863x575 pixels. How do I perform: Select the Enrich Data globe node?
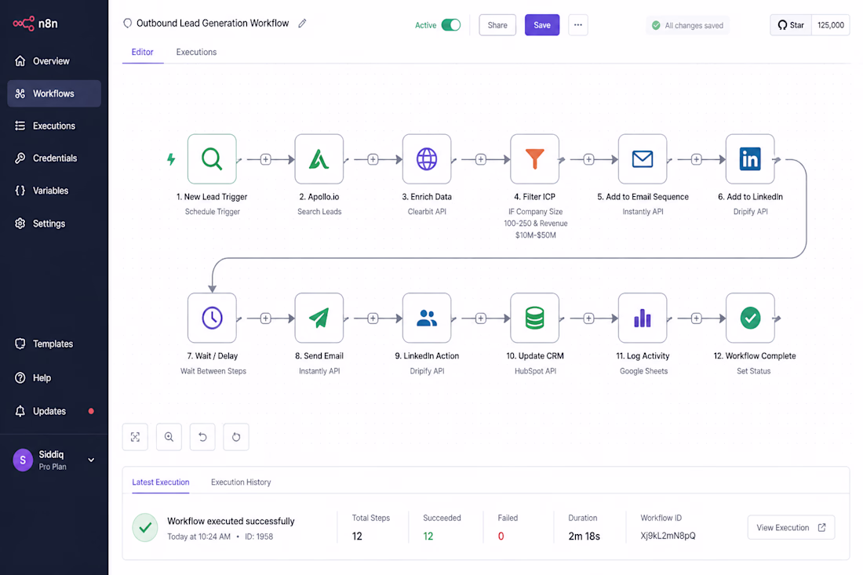click(427, 159)
